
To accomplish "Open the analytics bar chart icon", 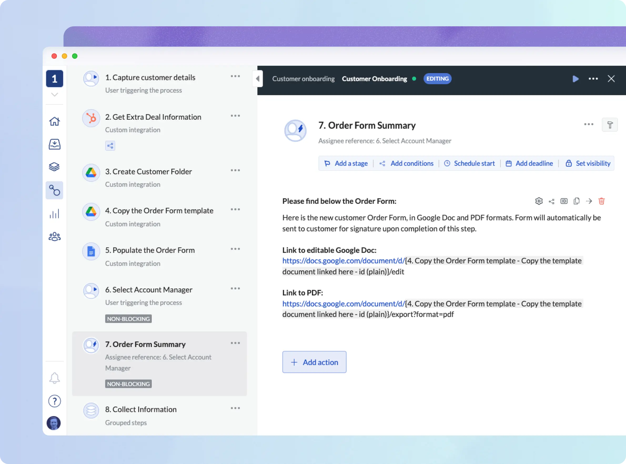I will (54, 214).
